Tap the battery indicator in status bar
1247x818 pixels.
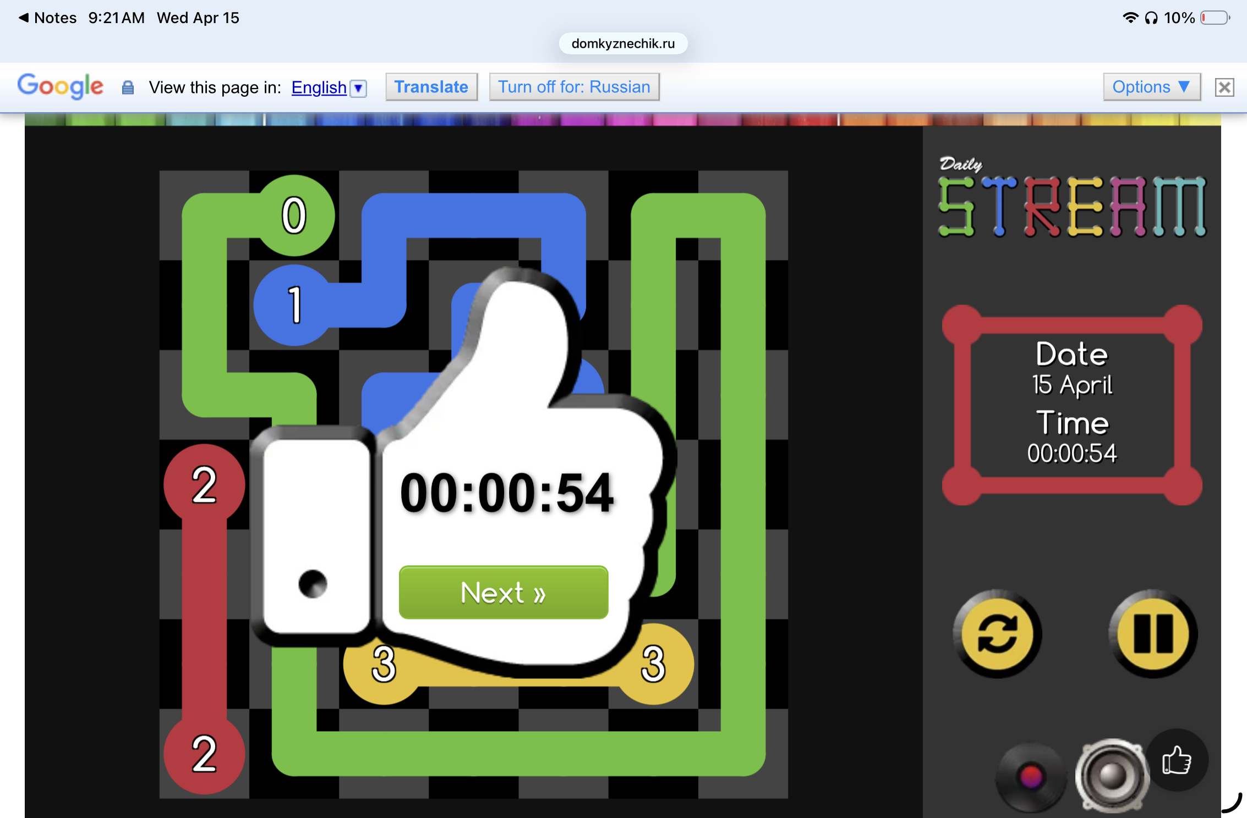coord(1215,18)
